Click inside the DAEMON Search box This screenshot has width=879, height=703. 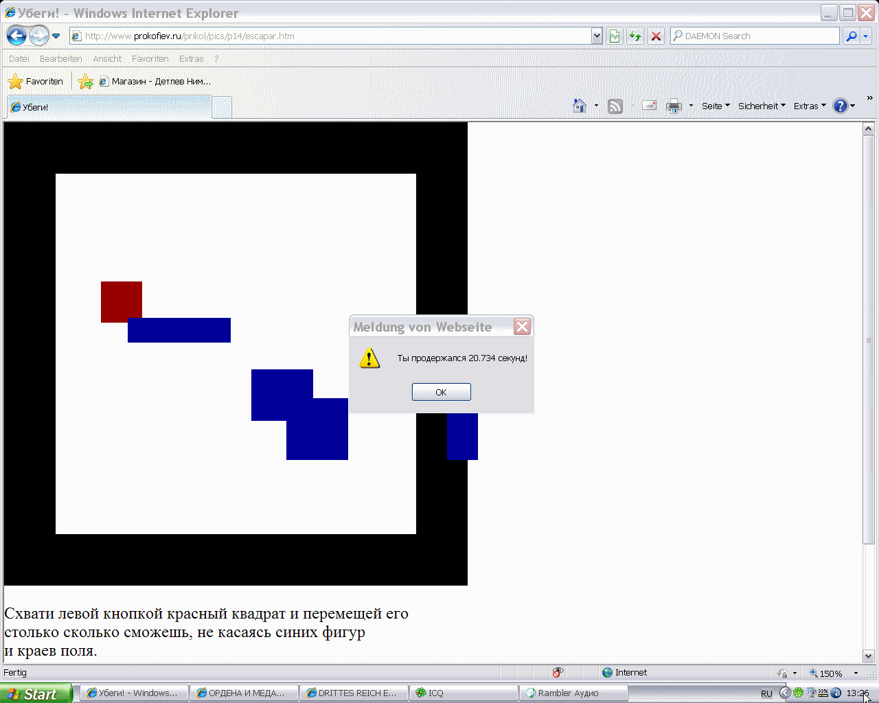(755, 36)
